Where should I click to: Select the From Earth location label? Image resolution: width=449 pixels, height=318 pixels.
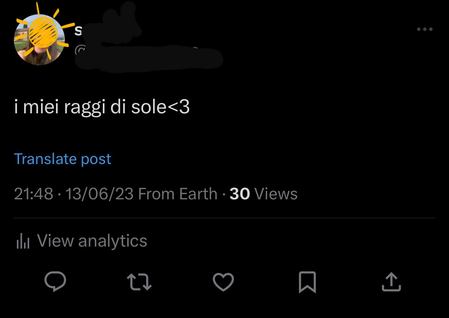tap(178, 194)
